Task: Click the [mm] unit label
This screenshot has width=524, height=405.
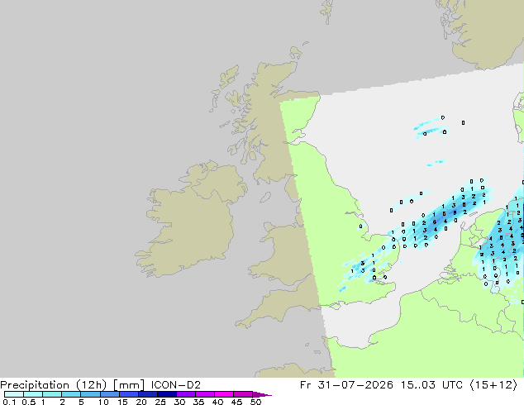Action: [129, 385]
